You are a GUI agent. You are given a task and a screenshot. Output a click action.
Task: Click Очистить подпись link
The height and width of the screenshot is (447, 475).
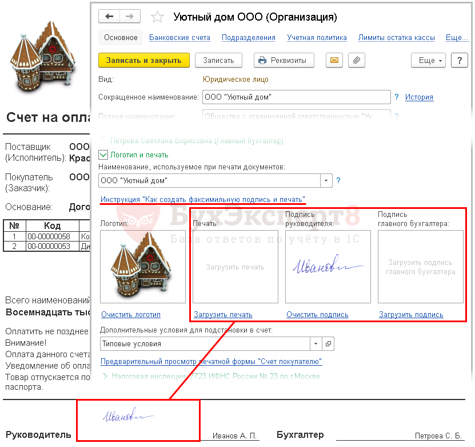tap(317, 314)
